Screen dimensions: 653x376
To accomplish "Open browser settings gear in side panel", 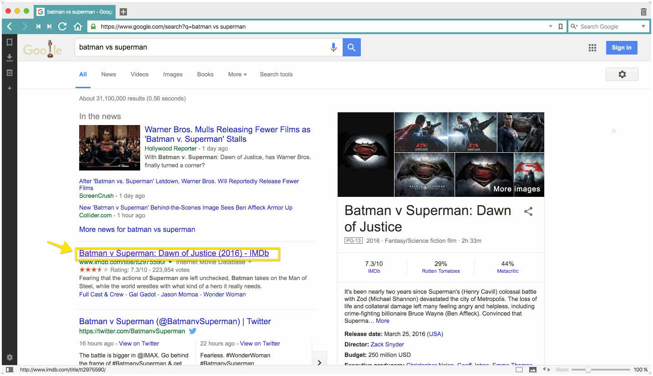I will (x=9, y=357).
